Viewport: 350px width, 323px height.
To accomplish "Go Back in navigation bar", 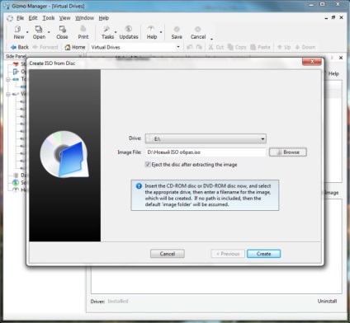I will [19, 47].
